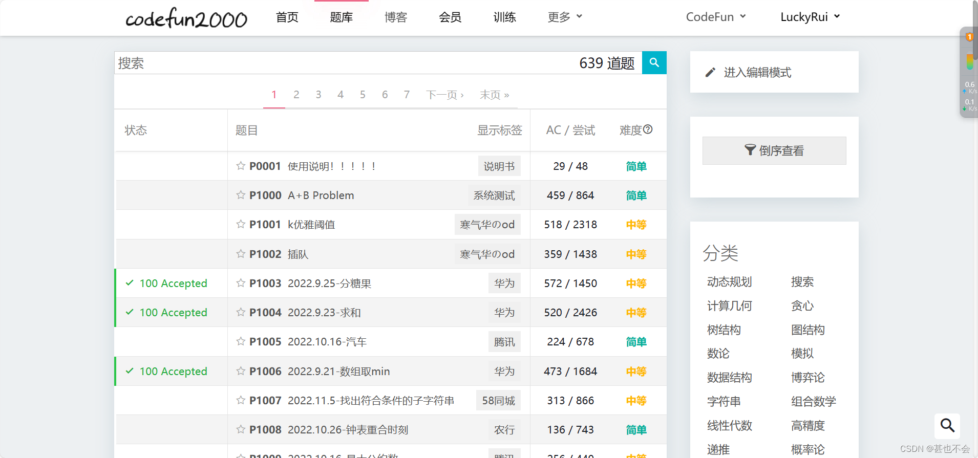This screenshot has height=458, width=978.
Task: Click the 58同城 tag
Action: (498, 400)
